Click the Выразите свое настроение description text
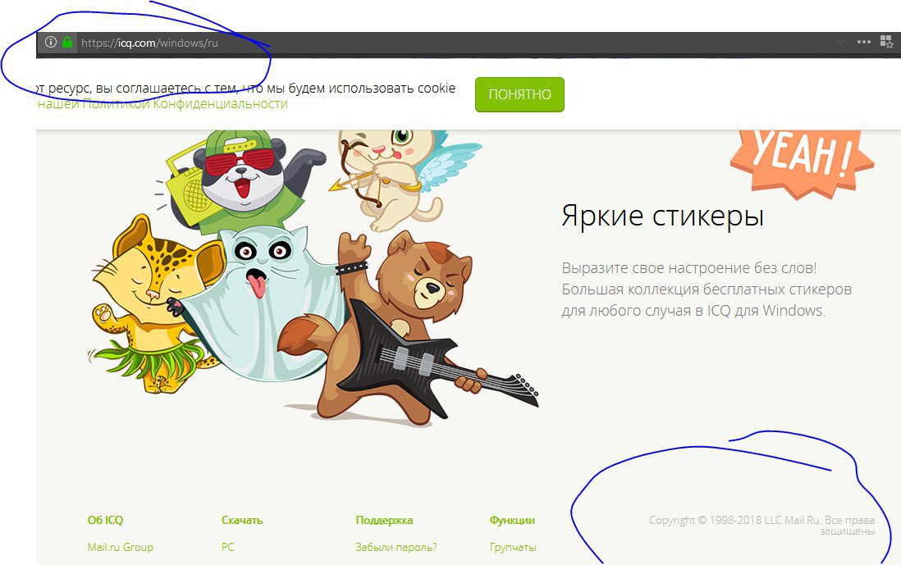This screenshot has height=565, width=901. coord(707,289)
